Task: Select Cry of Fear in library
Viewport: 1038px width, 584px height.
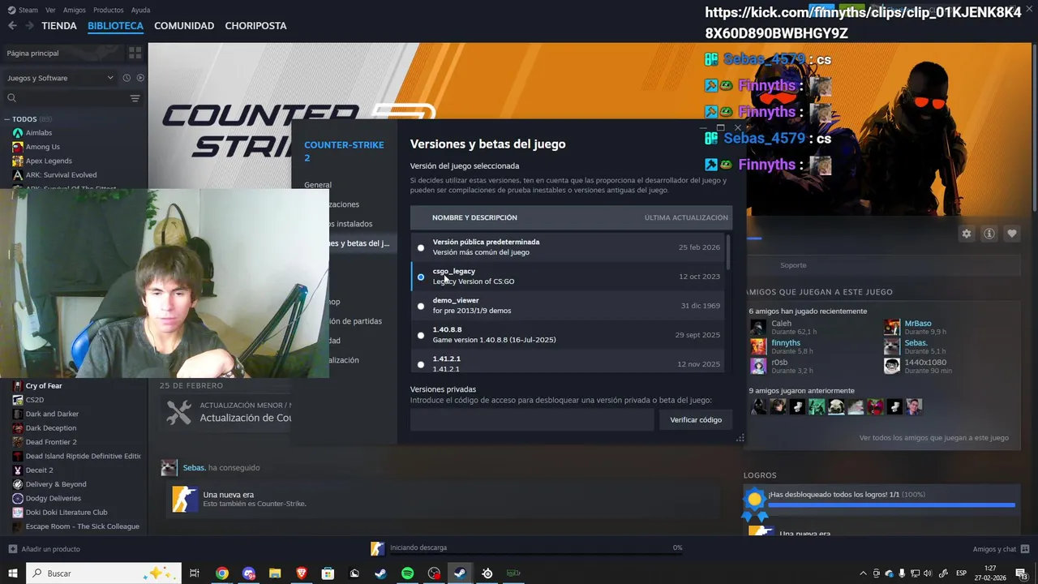Action: point(44,386)
